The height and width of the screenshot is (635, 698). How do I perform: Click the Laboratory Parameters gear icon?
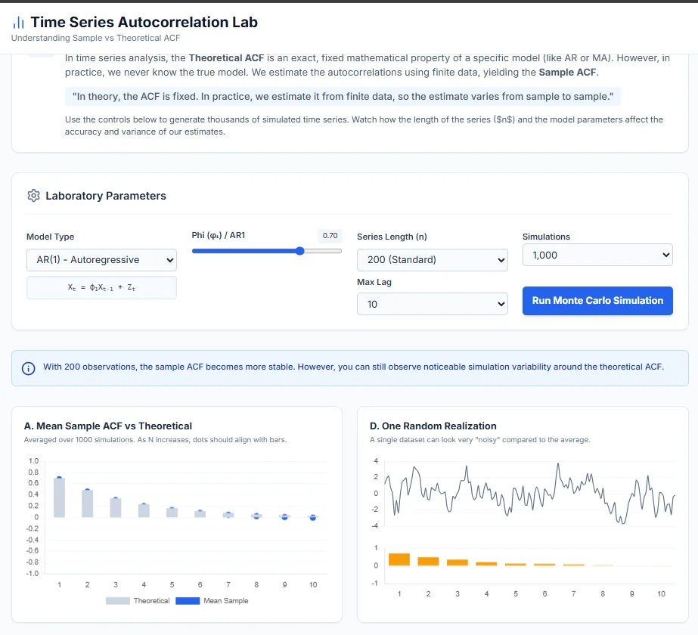pyautogui.click(x=33, y=195)
